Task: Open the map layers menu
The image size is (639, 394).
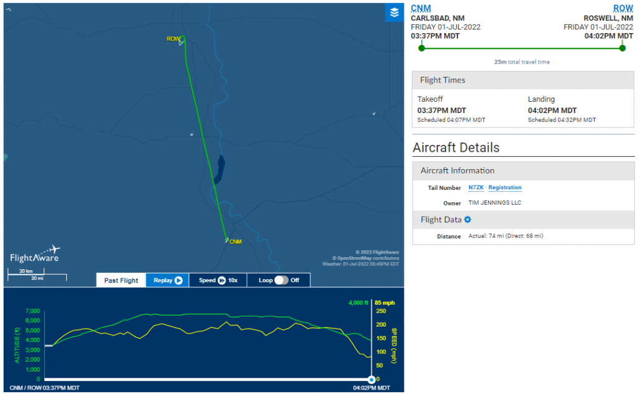Action: pos(394,12)
